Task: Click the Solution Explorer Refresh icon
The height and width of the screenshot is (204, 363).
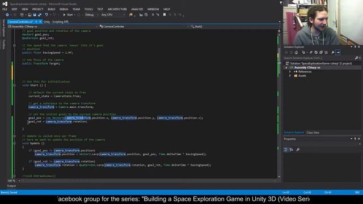Action: tap(316, 53)
